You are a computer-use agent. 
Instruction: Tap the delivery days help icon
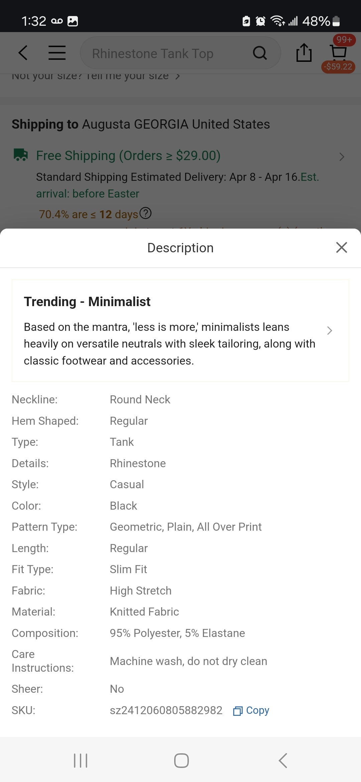tap(145, 213)
